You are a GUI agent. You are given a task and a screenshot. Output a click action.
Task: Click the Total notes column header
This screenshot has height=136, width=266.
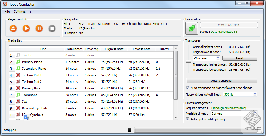click(74, 49)
